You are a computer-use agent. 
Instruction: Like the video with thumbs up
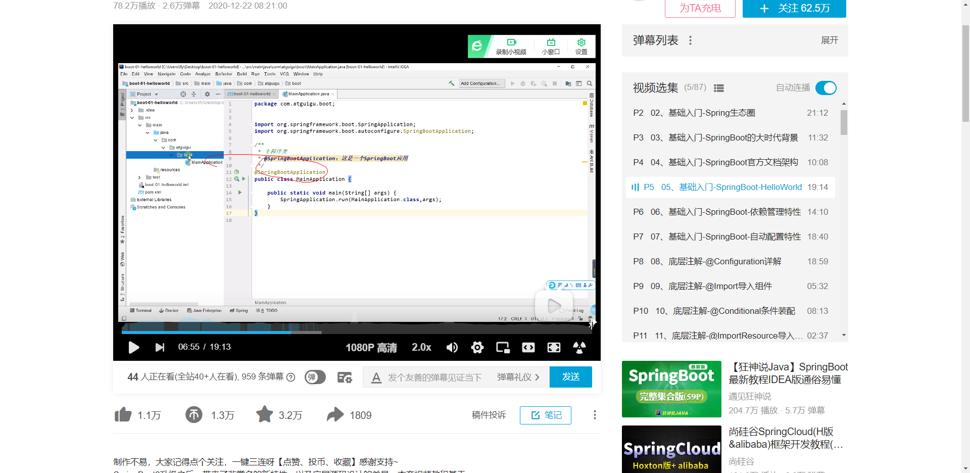(123, 415)
